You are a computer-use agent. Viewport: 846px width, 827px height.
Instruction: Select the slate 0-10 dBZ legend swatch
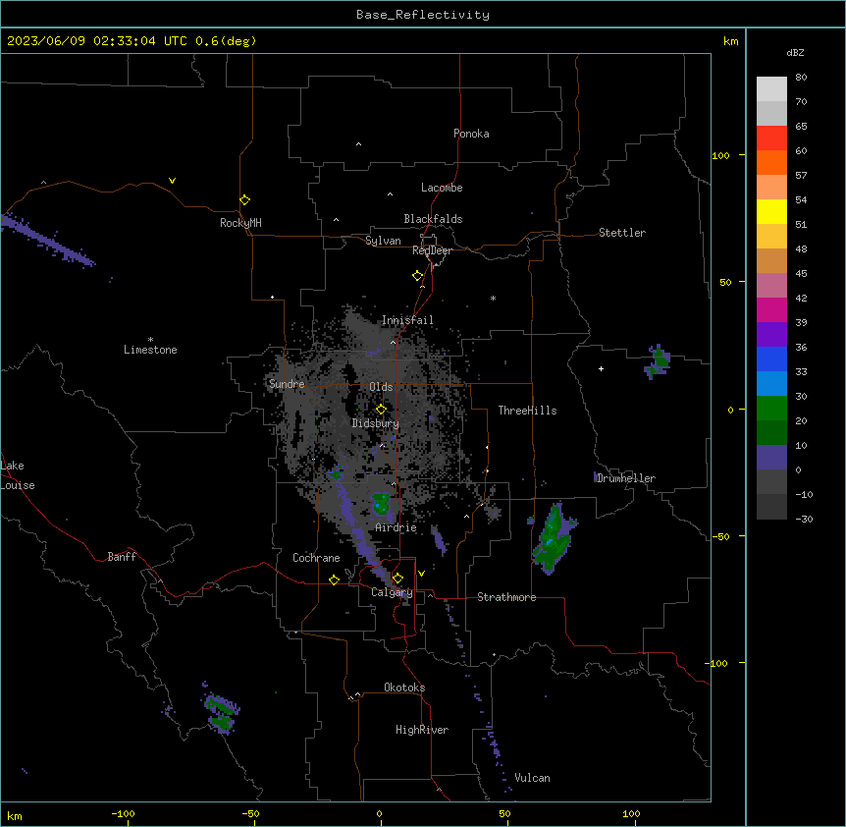click(771, 458)
